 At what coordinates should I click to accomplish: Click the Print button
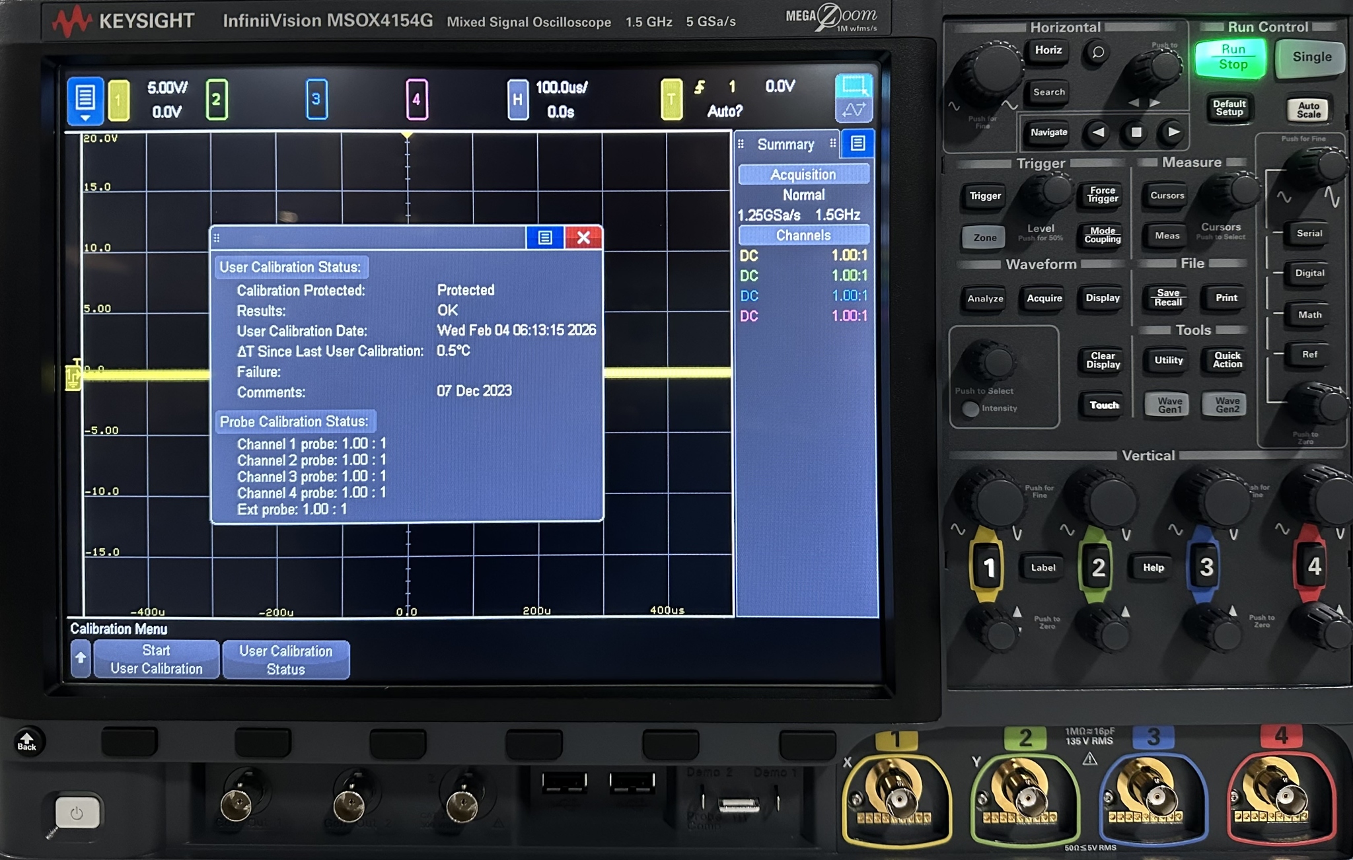1226,298
